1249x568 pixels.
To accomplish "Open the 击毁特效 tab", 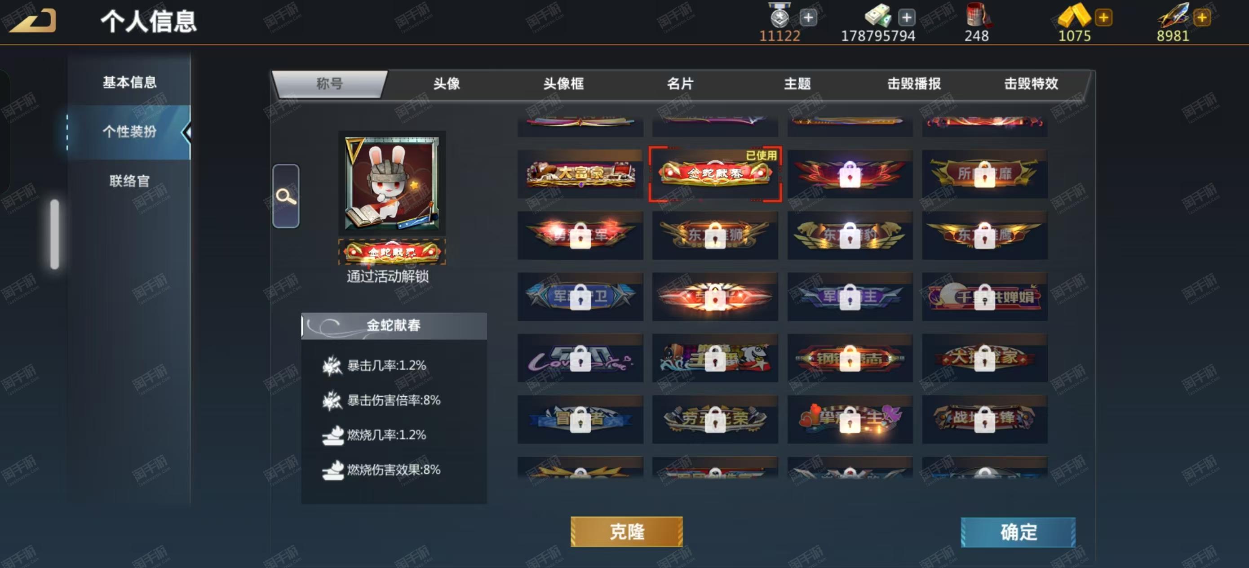I will (1031, 84).
